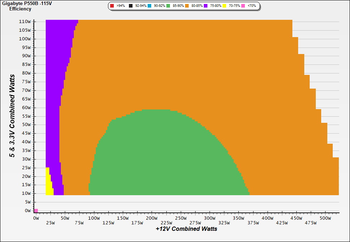
Task: Click the pink square at chart origin
Action: coord(36,211)
